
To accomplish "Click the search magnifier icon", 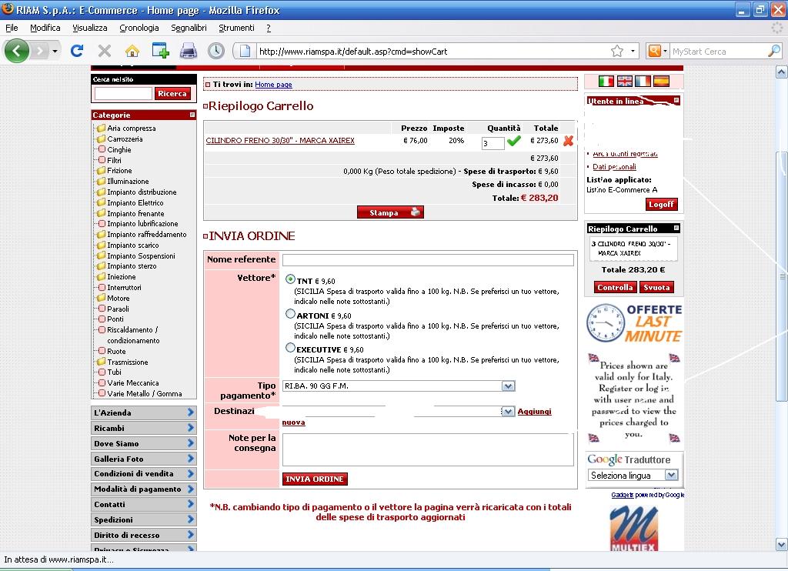I will pyautogui.click(x=774, y=51).
